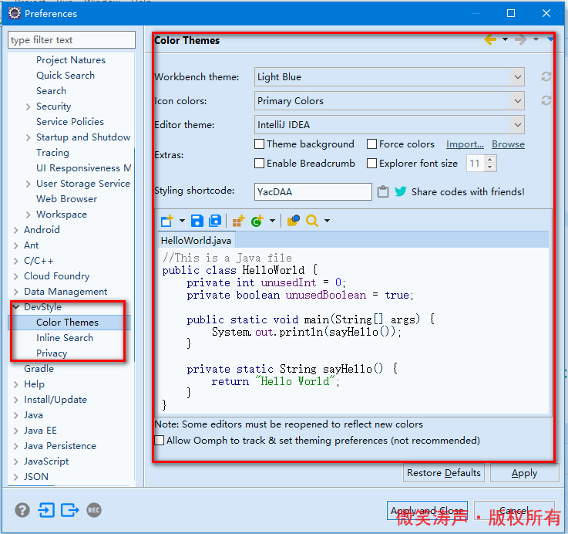Click the Styling shortcode input field
Viewport: 568px width, 534px height.
(x=313, y=191)
